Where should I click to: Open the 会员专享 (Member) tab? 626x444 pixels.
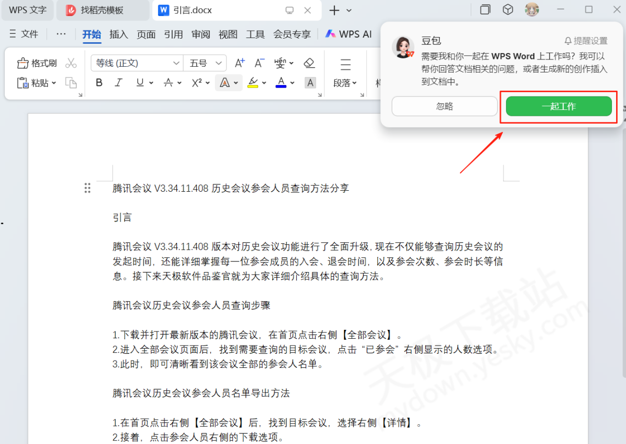click(x=292, y=34)
